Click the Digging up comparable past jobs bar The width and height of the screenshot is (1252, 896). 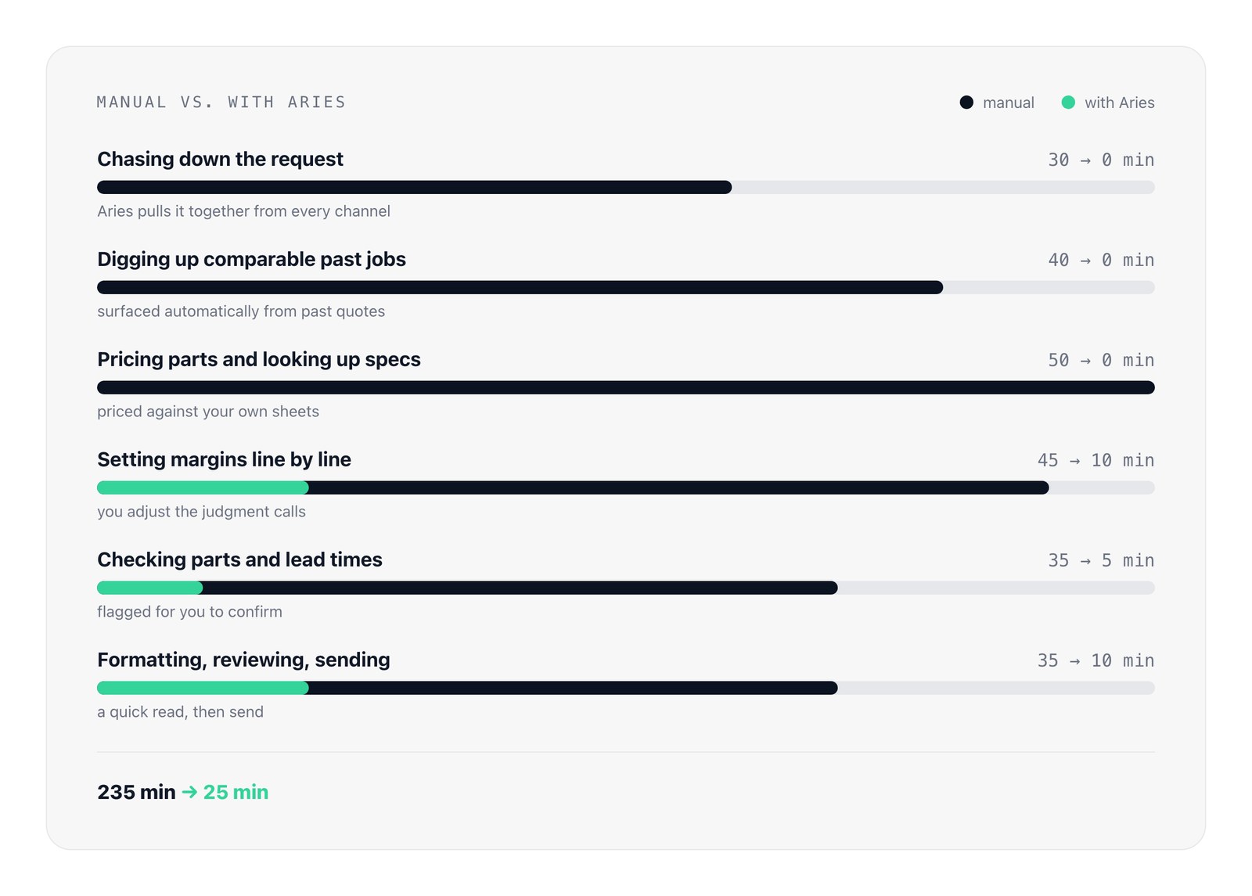click(x=626, y=287)
